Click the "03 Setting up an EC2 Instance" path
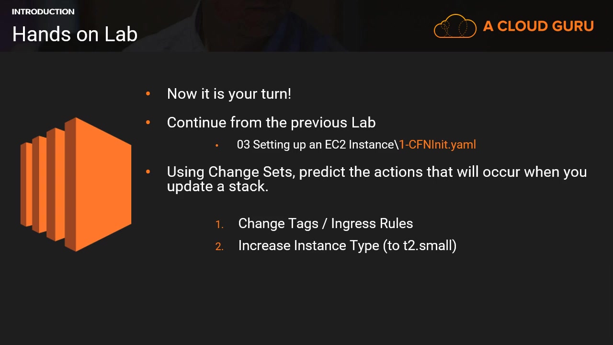The width and height of the screenshot is (613, 345). 316,145
